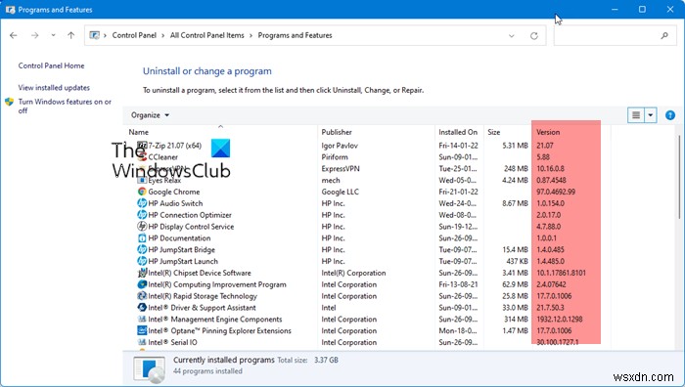The image size is (685, 387).
Task: Click Google LLC publisher cell
Action: pyautogui.click(x=340, y=192)
